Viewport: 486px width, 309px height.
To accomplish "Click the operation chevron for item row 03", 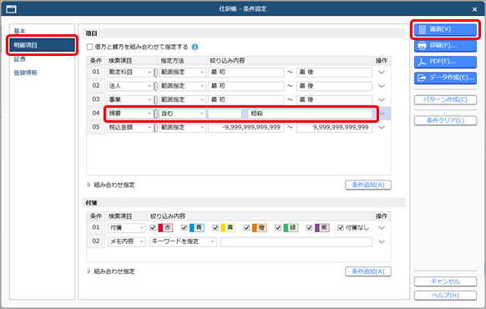I will click(x=382, y=99).
